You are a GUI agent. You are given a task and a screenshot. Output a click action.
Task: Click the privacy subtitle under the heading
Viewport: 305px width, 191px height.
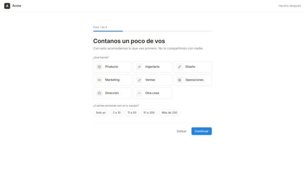click(148, 48)
